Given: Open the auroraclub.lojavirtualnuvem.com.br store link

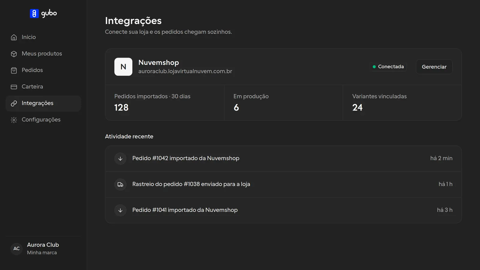Looking at the screenshot, I should (185, 71).
